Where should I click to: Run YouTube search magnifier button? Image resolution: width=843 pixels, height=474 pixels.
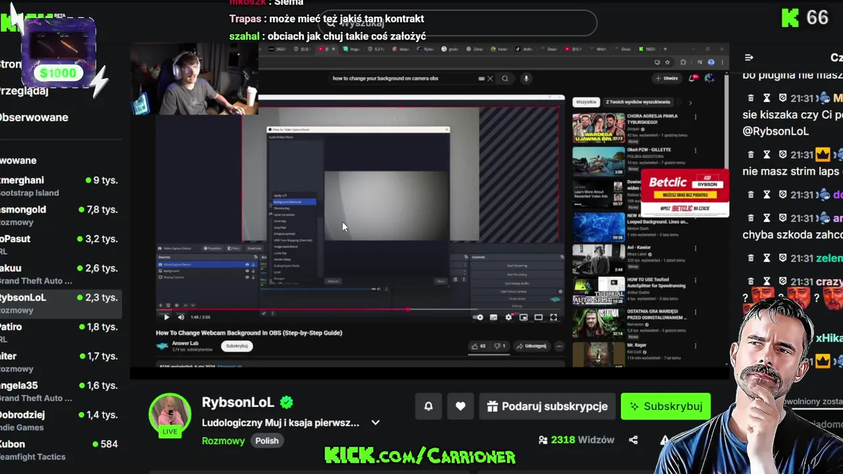(x=505, y=78)
